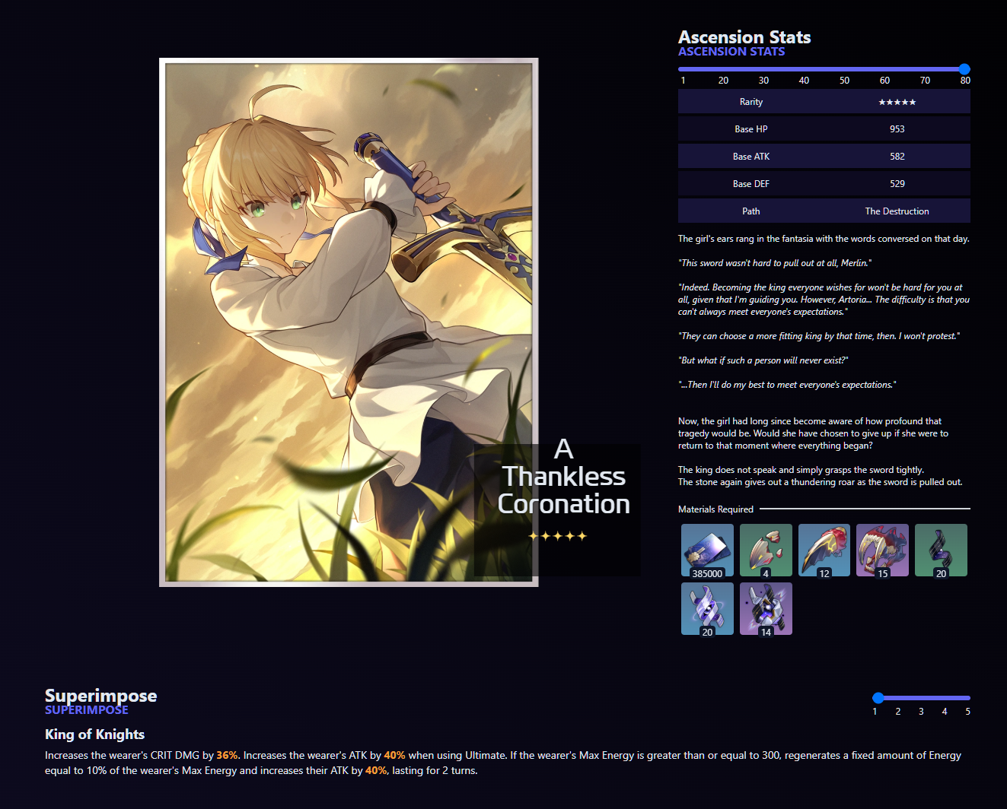The height and width of the screenshot is (809, 1007).
Task: Select the purple claw material with quantity 15
Action: pyautogui.click(x=883, y=550)
